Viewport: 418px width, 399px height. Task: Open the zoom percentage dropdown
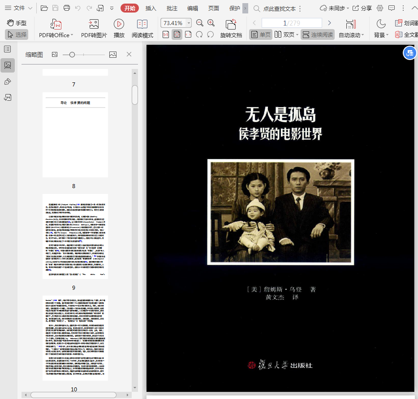click(189, 23)
